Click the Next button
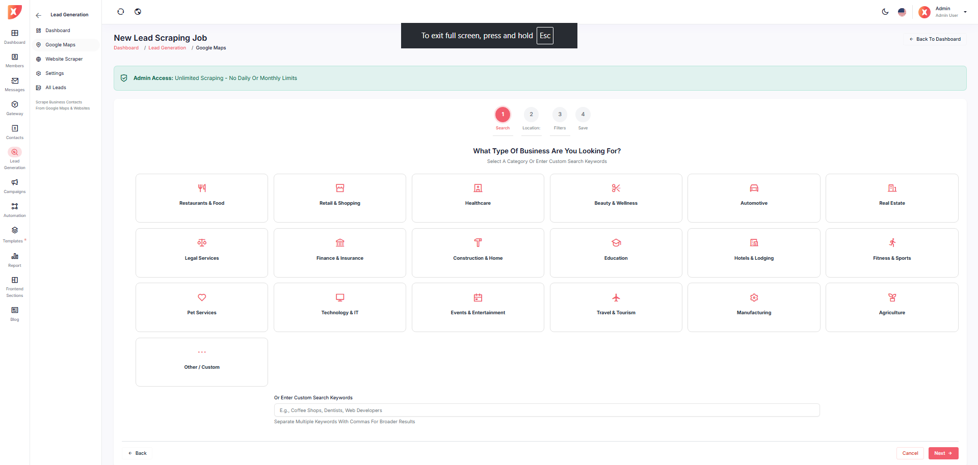The image size is (978, 465). pos(943,453)
